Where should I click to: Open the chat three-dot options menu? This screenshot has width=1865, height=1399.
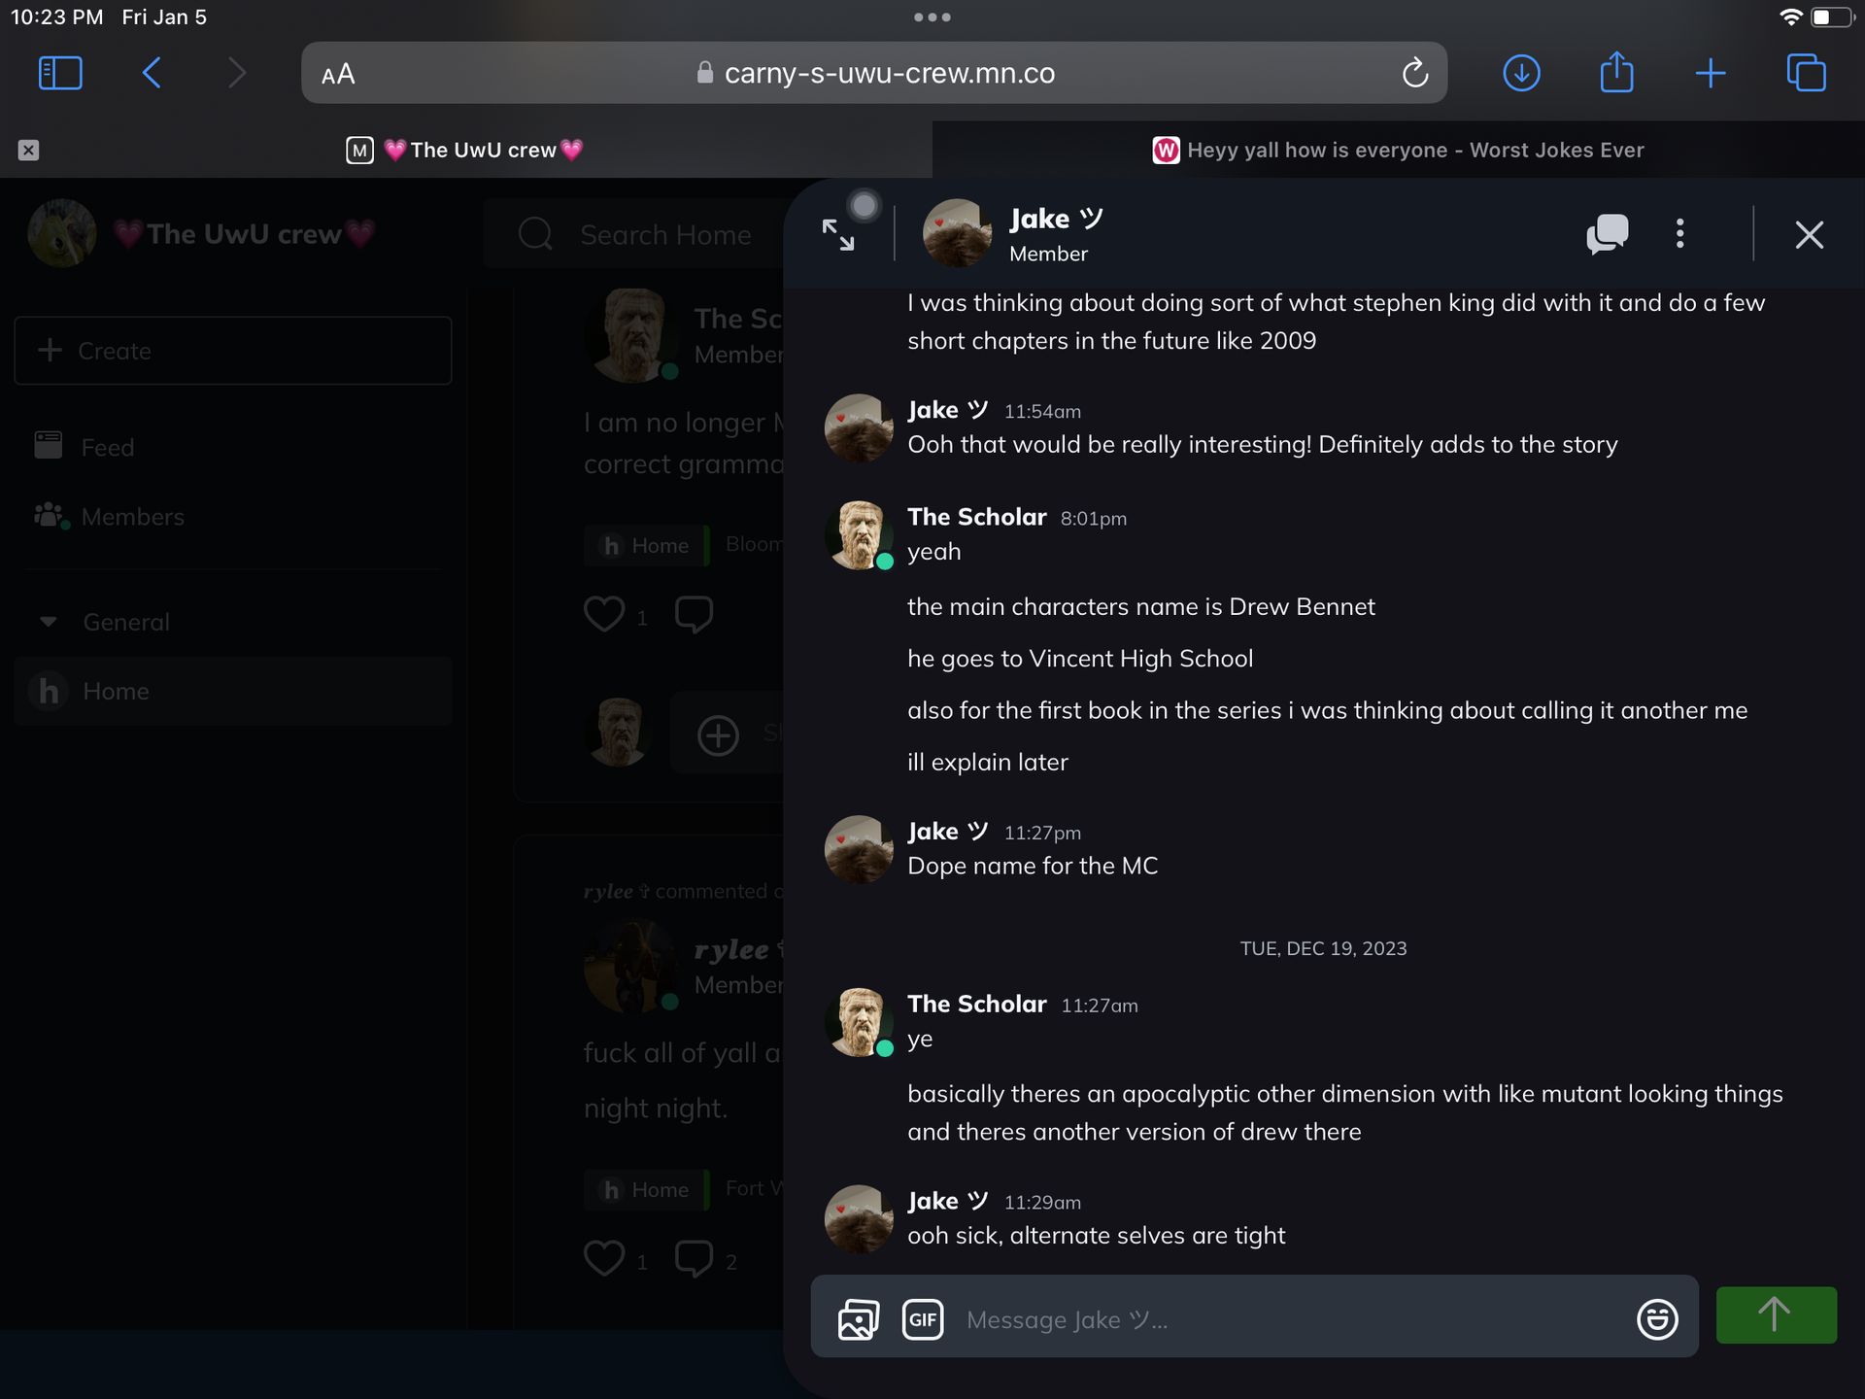point(1679,234)
